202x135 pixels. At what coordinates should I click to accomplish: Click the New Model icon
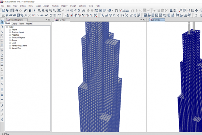3,10
